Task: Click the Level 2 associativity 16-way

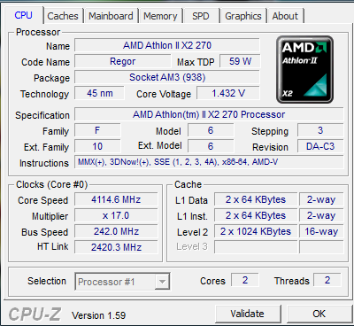Action: (321, 231)
